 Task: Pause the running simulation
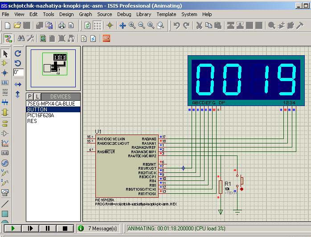[x=47, y=229]
